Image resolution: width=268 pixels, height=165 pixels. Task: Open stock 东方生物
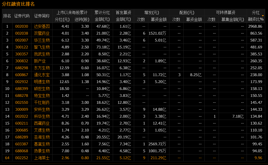[x=42, y=68]
